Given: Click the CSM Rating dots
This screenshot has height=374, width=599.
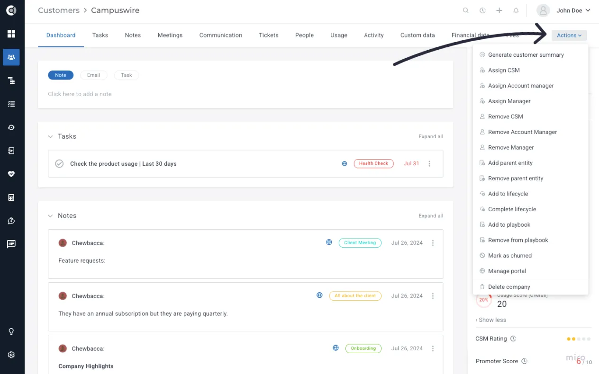Looking at the screenshot, I should click(x=579, y=339).
